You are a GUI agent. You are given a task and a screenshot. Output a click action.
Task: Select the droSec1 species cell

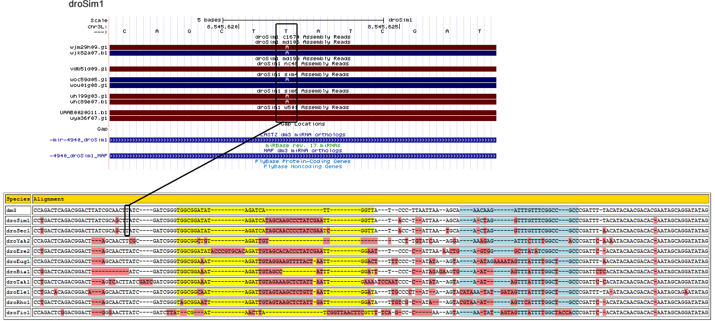coord(18,231)
